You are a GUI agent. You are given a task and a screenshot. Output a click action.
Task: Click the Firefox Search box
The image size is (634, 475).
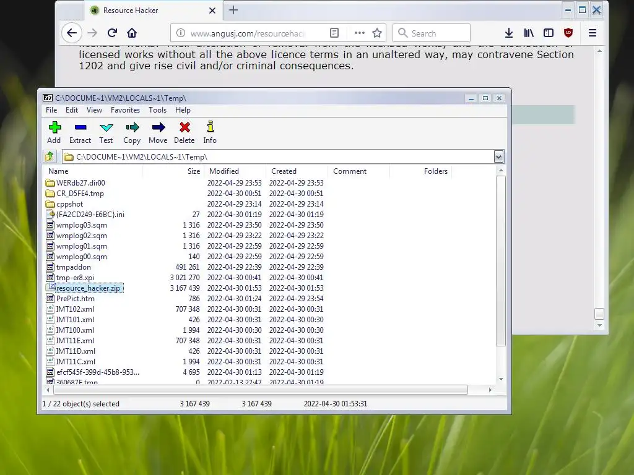(x=432, y=33)
